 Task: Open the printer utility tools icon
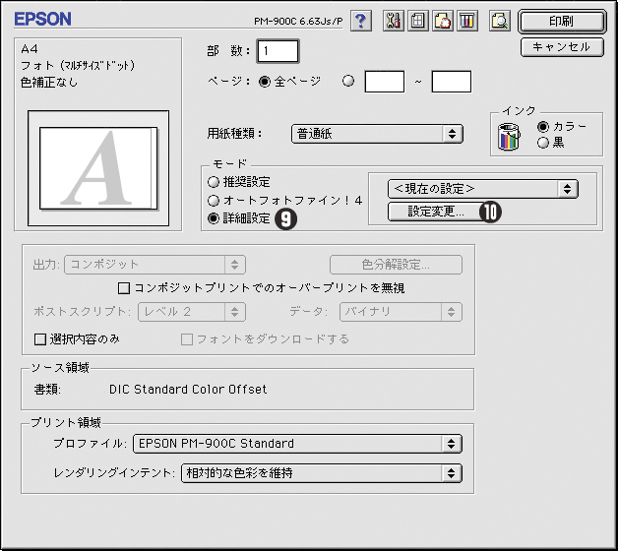pos(393,21)
